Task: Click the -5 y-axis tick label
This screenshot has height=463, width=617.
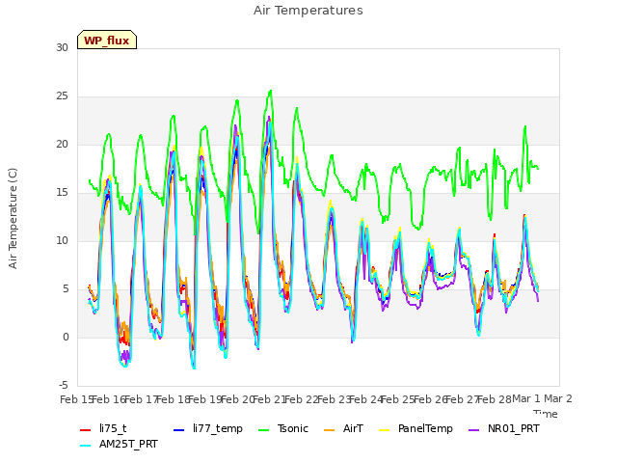Action: click(64, 386)
